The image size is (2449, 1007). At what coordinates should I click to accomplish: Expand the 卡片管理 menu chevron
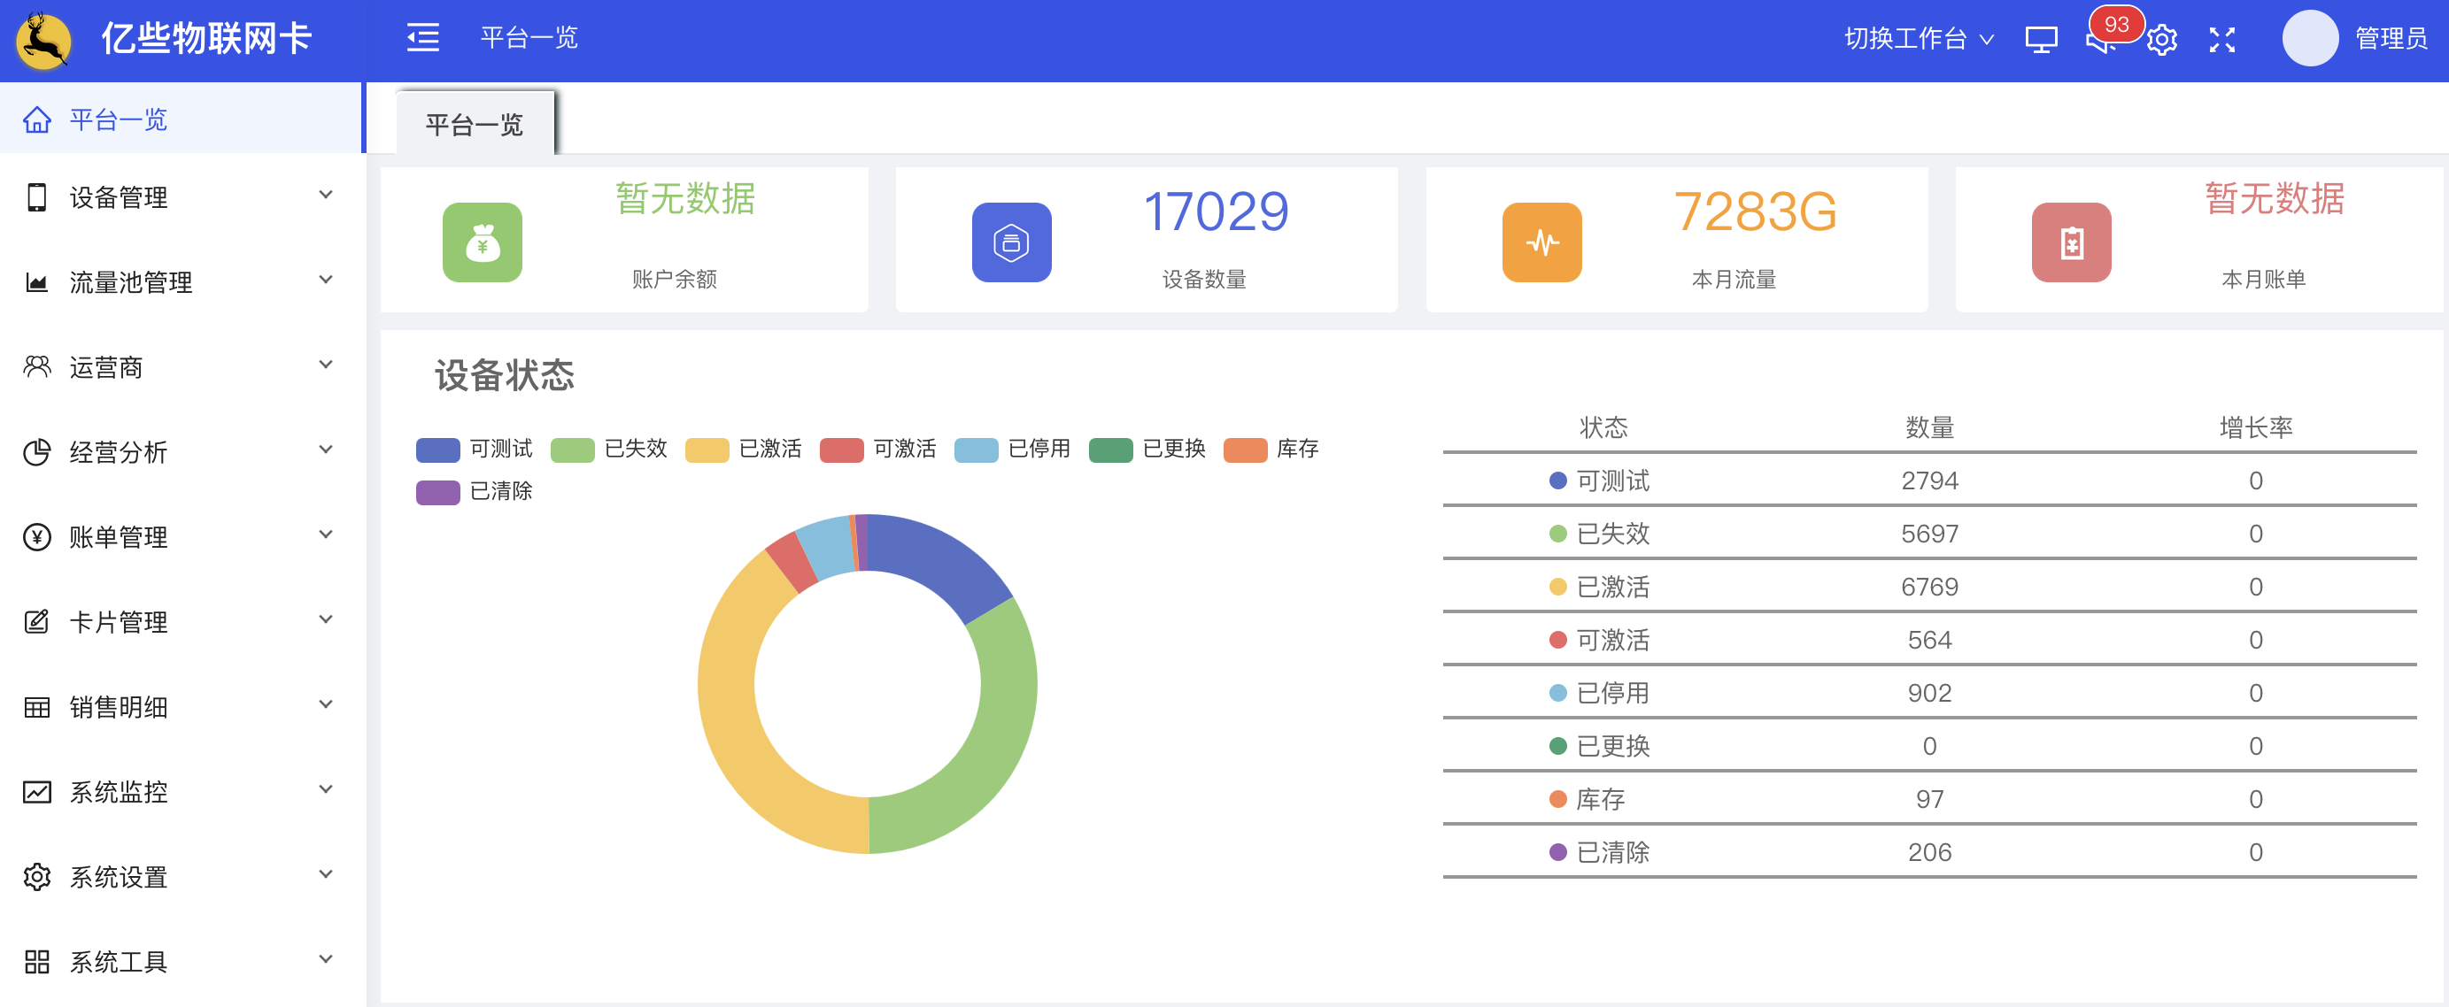click(x=326, y=619)
